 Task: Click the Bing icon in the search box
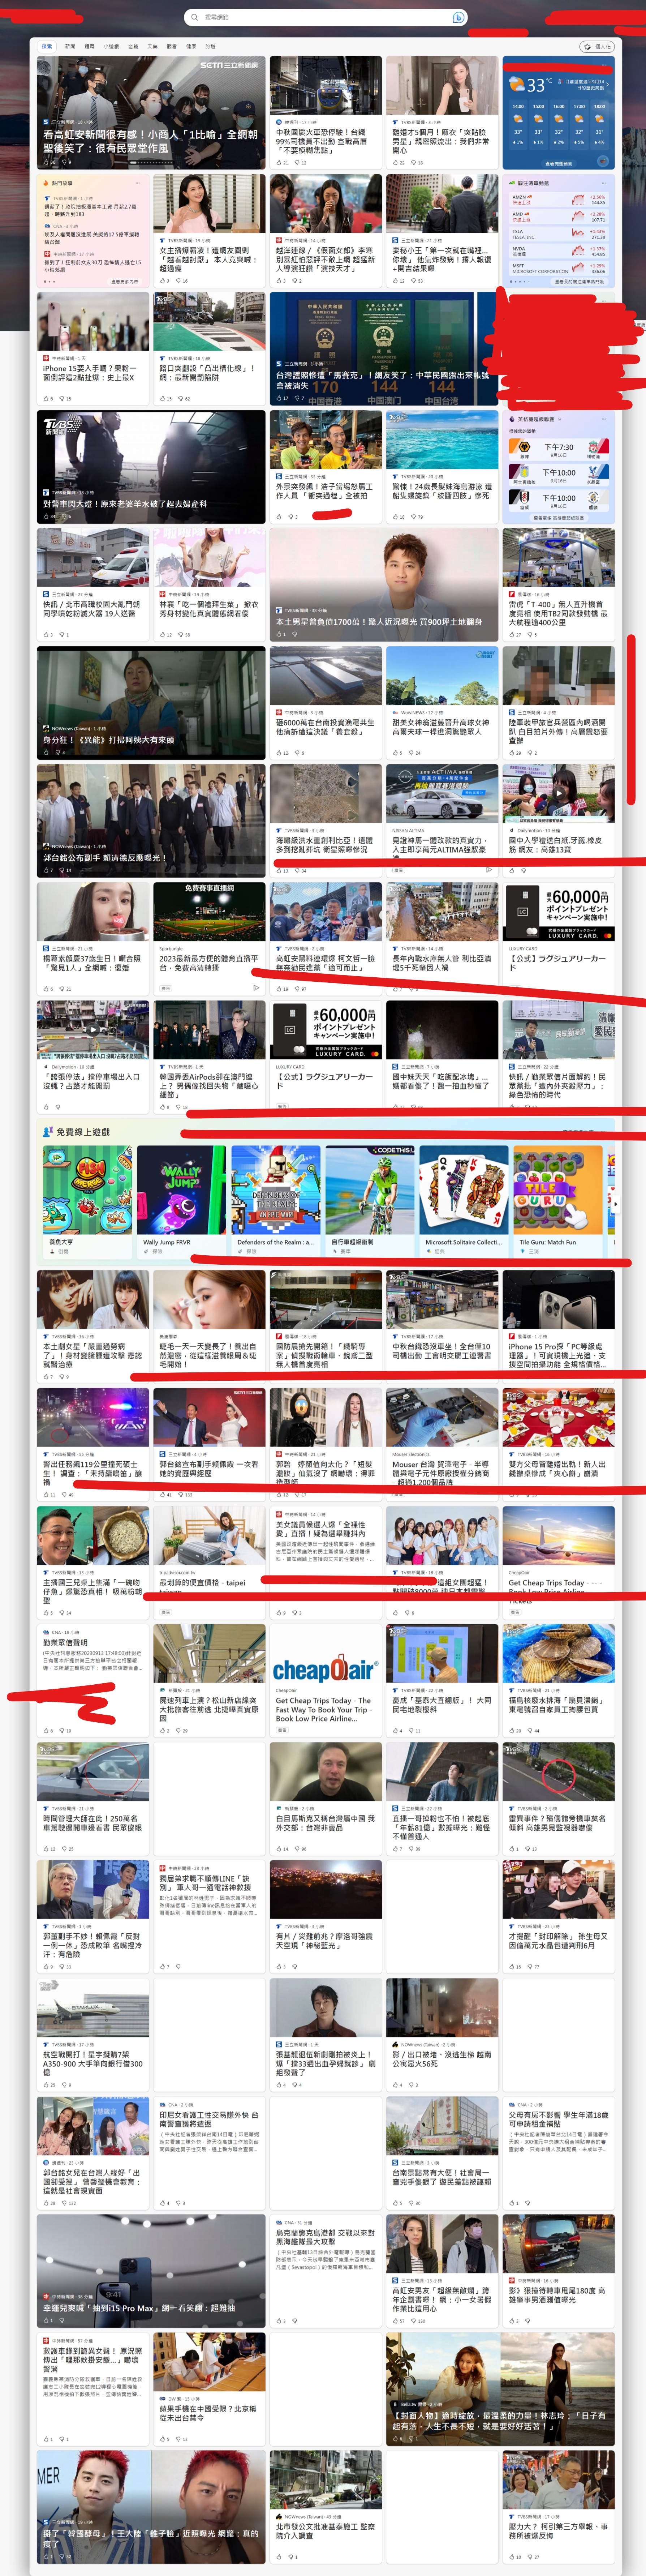[458, 17]
